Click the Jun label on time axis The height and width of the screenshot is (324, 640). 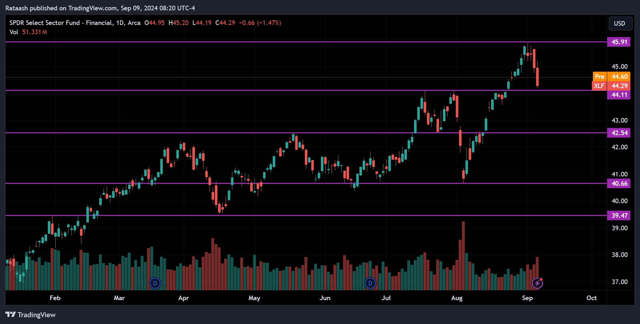[325, 298]
